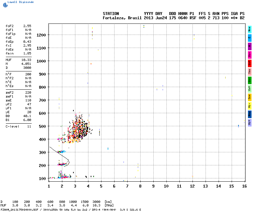Screen dimensions: 261x212
Task: Select the pink SSW legend swatch
Action: (250, 72)
